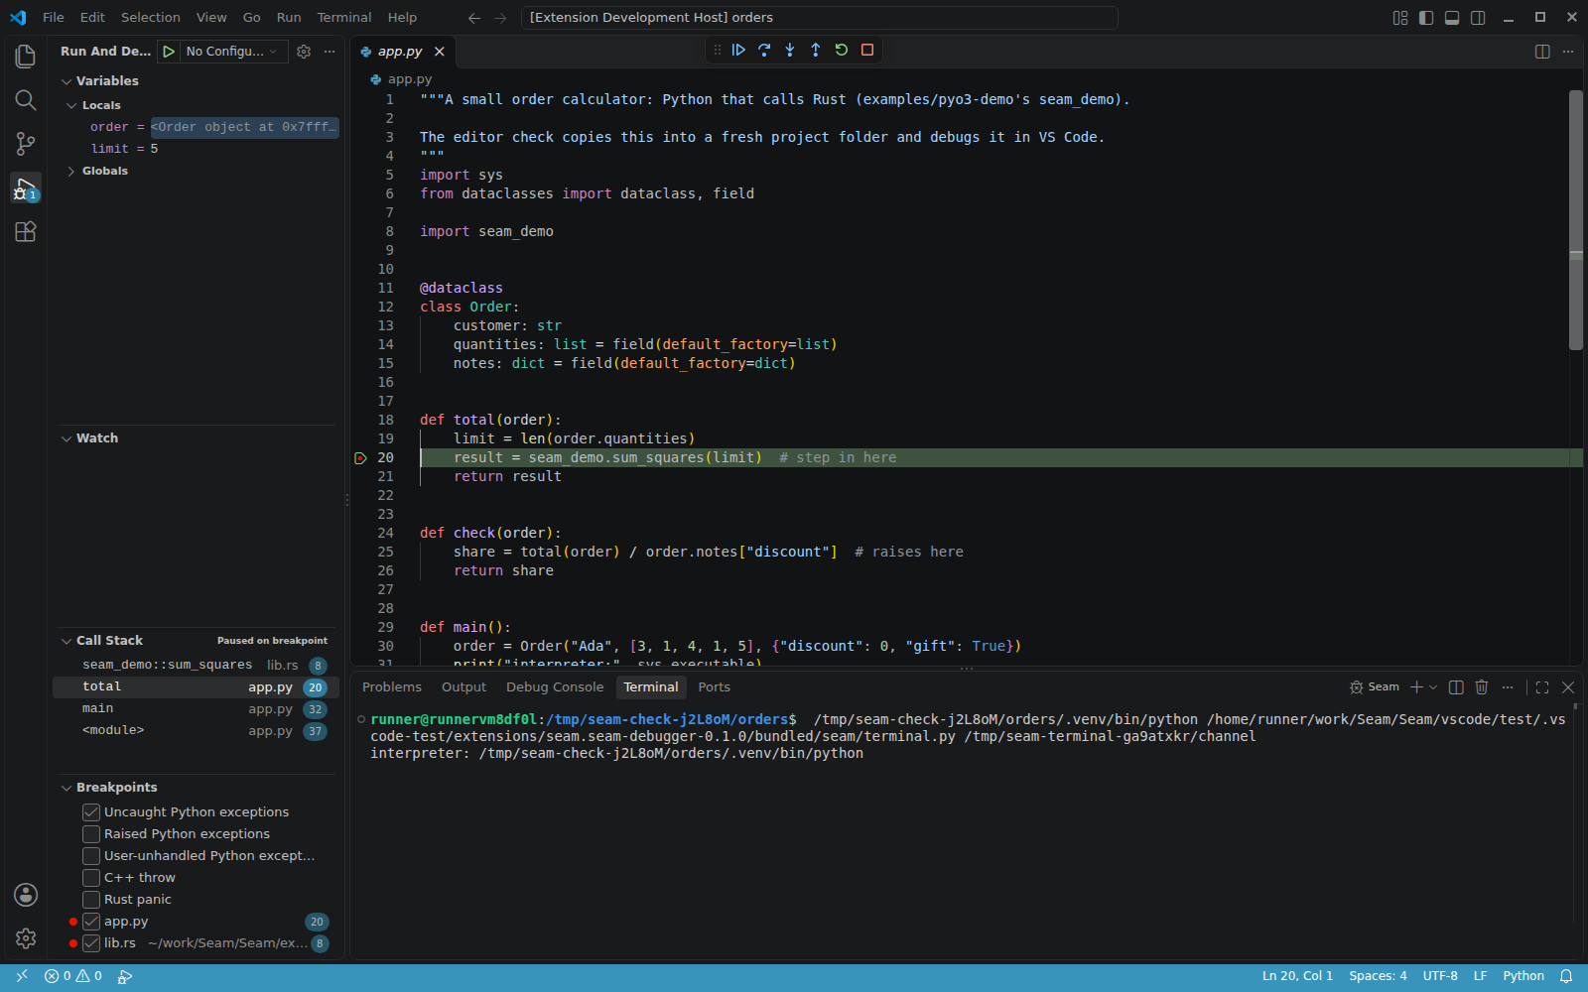Open the Explorer view in activity bar
The height and width of the screenshot is (992, 1588).
pyautogui.click(x=26, y=57)
